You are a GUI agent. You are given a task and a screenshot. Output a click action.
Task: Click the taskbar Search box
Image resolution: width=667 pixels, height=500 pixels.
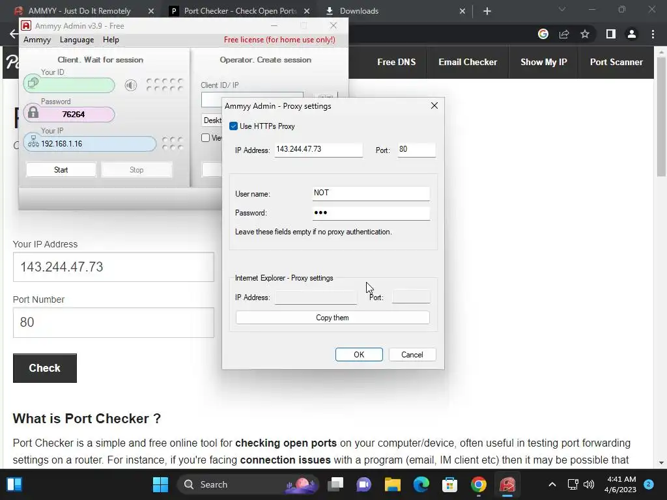coord(248,484)
